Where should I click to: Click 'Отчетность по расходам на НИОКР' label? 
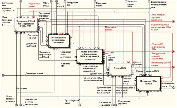click(x=45, y=55)
